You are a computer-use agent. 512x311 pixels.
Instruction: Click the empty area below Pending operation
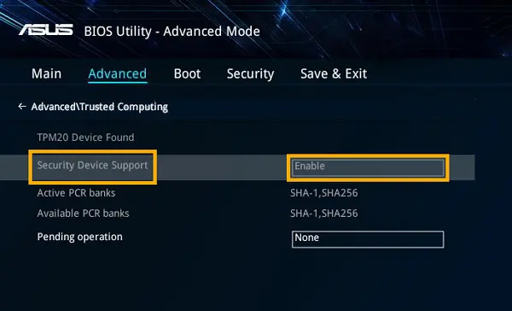pos(229,281)
